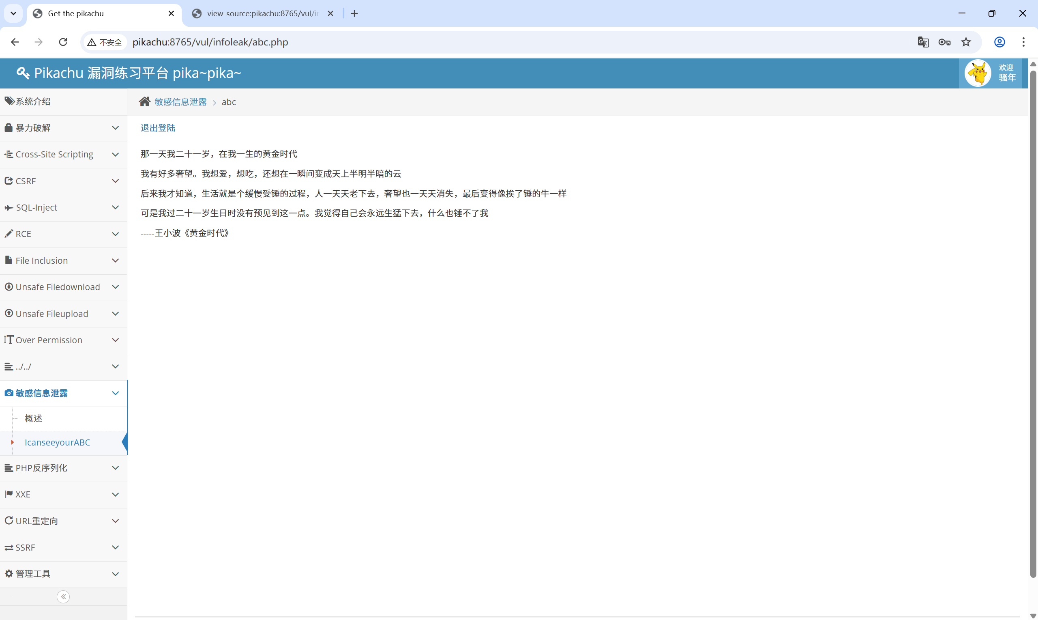Open the Chrome profile icon

(x=999, y=42)
